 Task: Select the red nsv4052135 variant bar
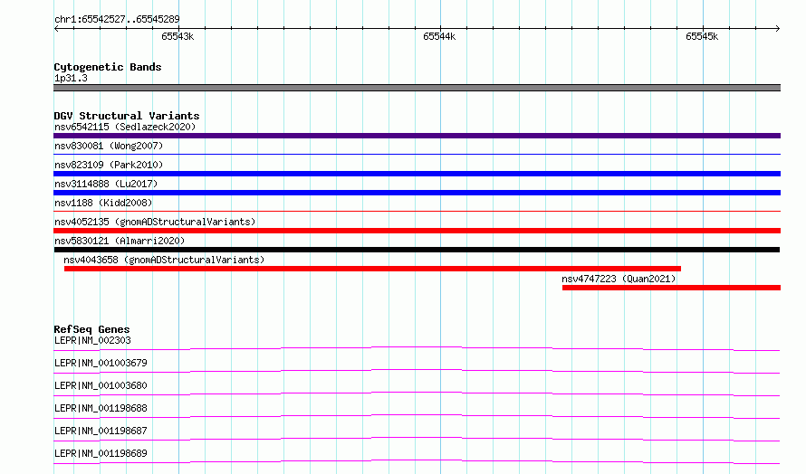tap(417, 231)
